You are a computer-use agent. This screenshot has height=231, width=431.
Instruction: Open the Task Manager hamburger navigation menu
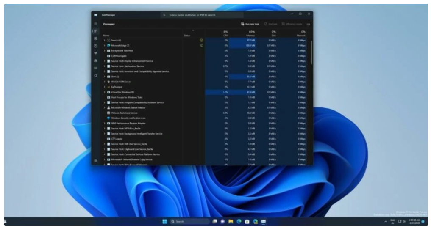tap(96, 24)
